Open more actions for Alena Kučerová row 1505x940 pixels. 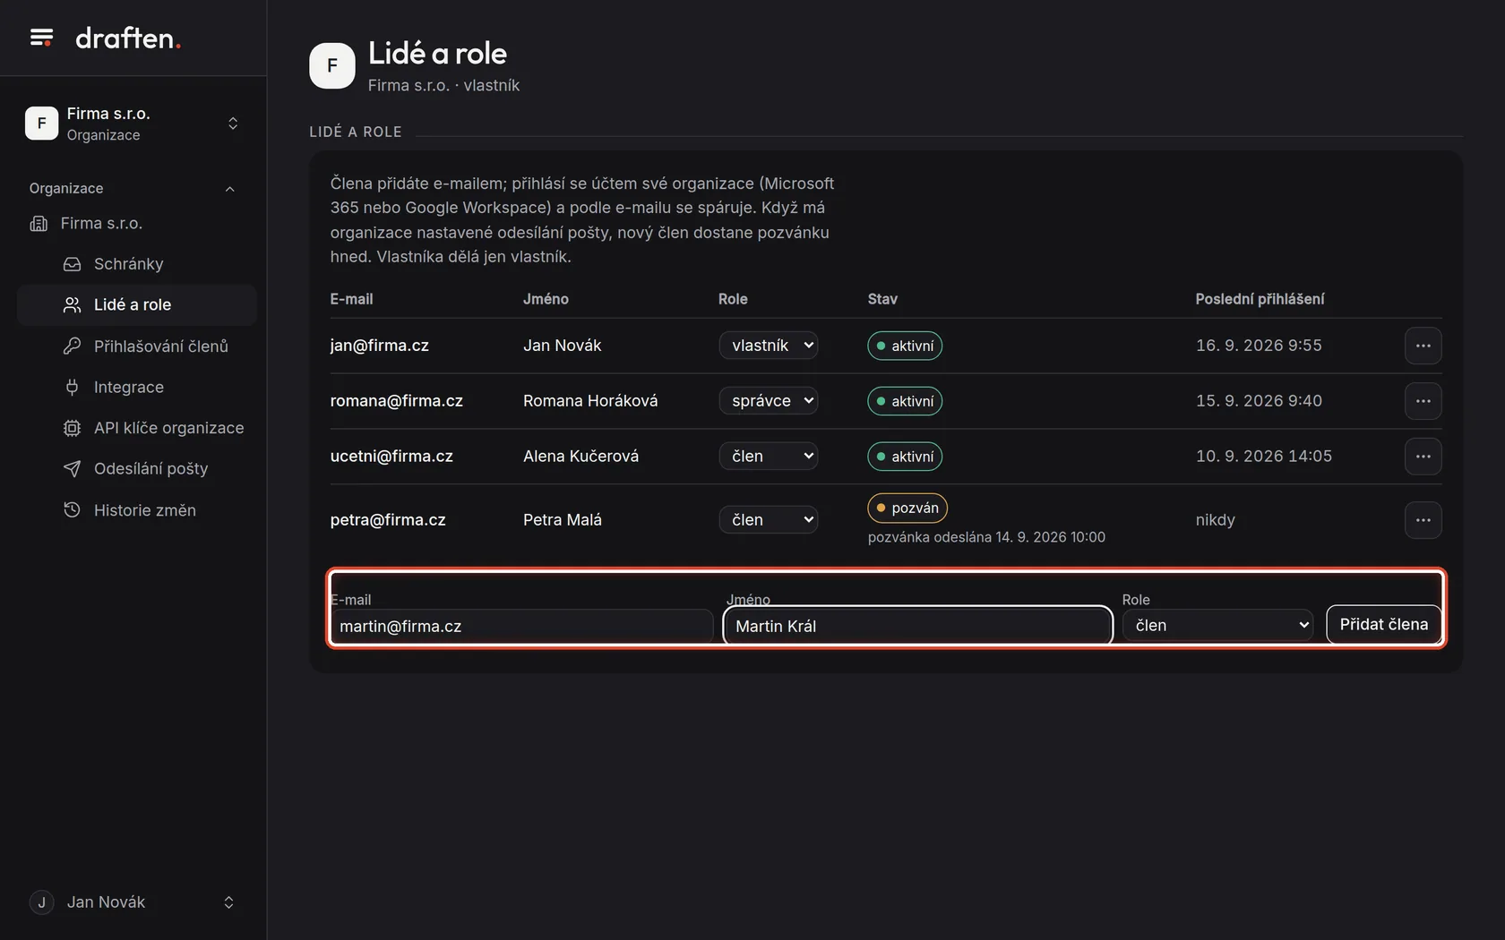(1423, 457)
